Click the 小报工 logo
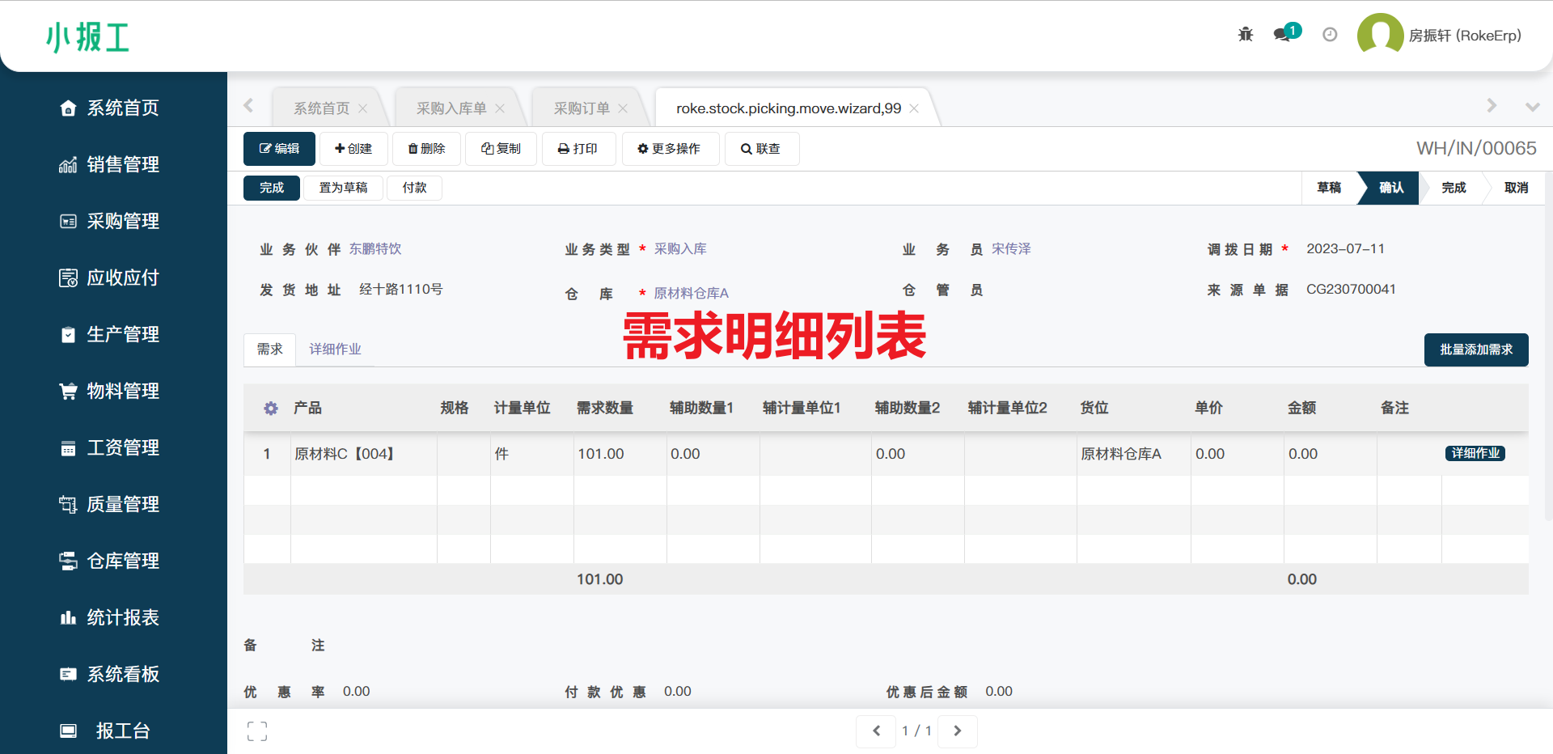This screenshot has width=1553, height=754. (x=89, y=37)
